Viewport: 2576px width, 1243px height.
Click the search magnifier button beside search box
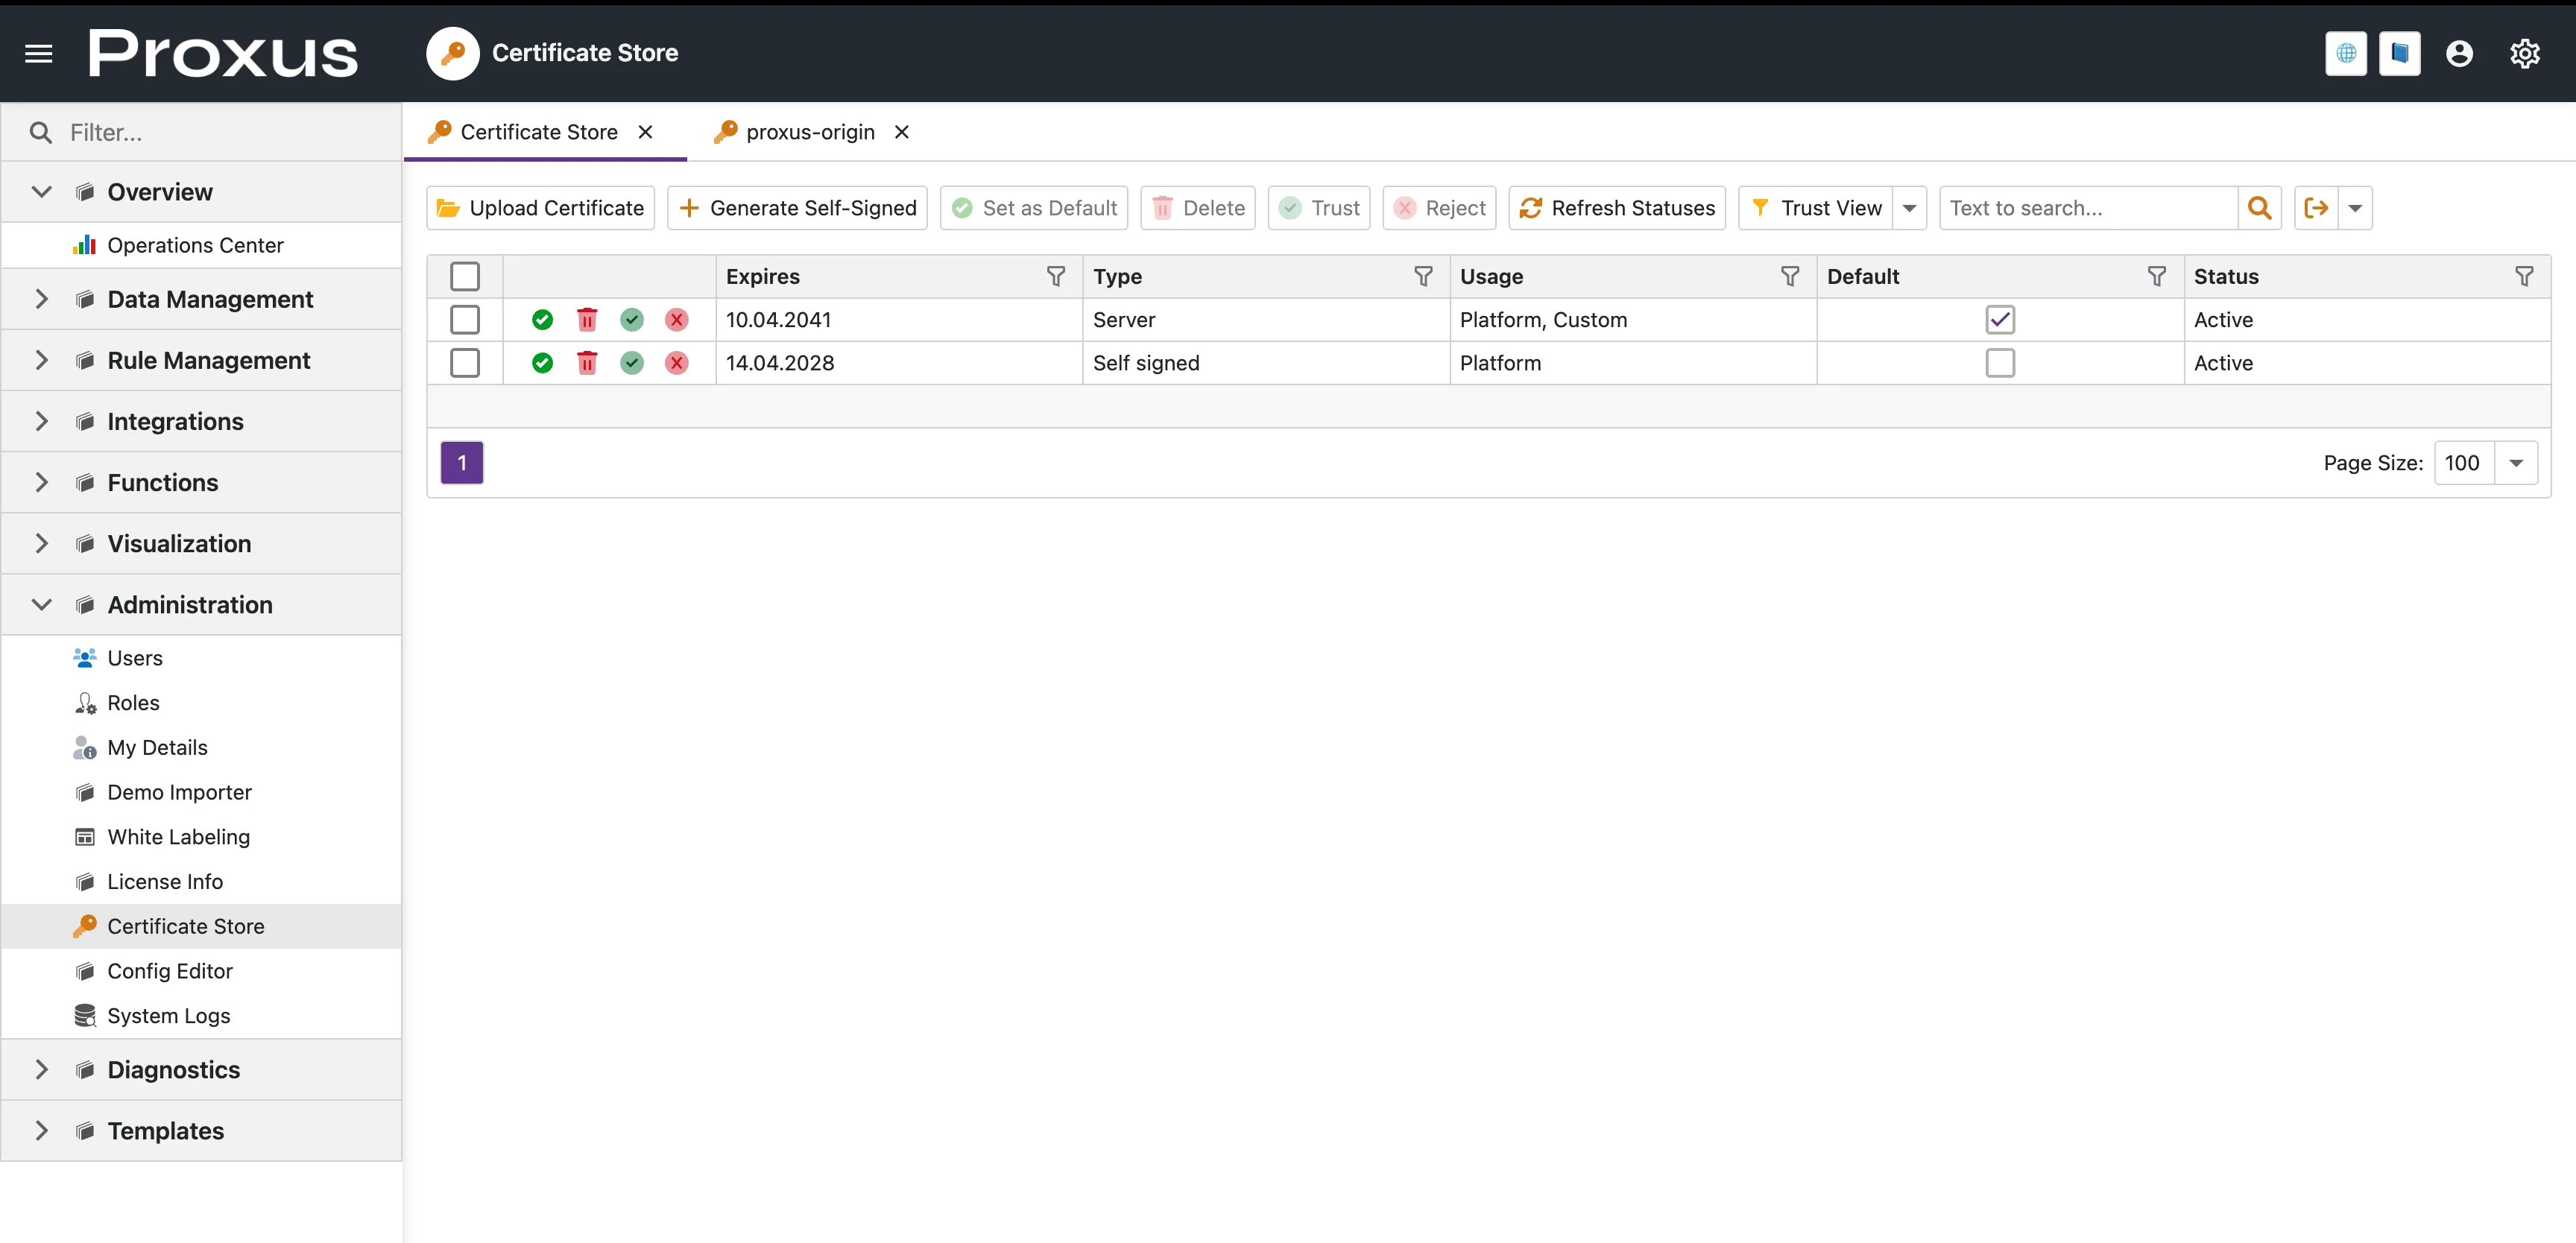(2259, 208)
